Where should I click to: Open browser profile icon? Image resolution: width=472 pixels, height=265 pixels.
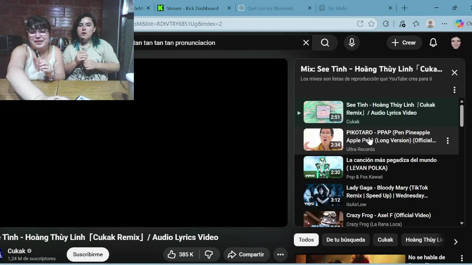(x=430, y=24)
